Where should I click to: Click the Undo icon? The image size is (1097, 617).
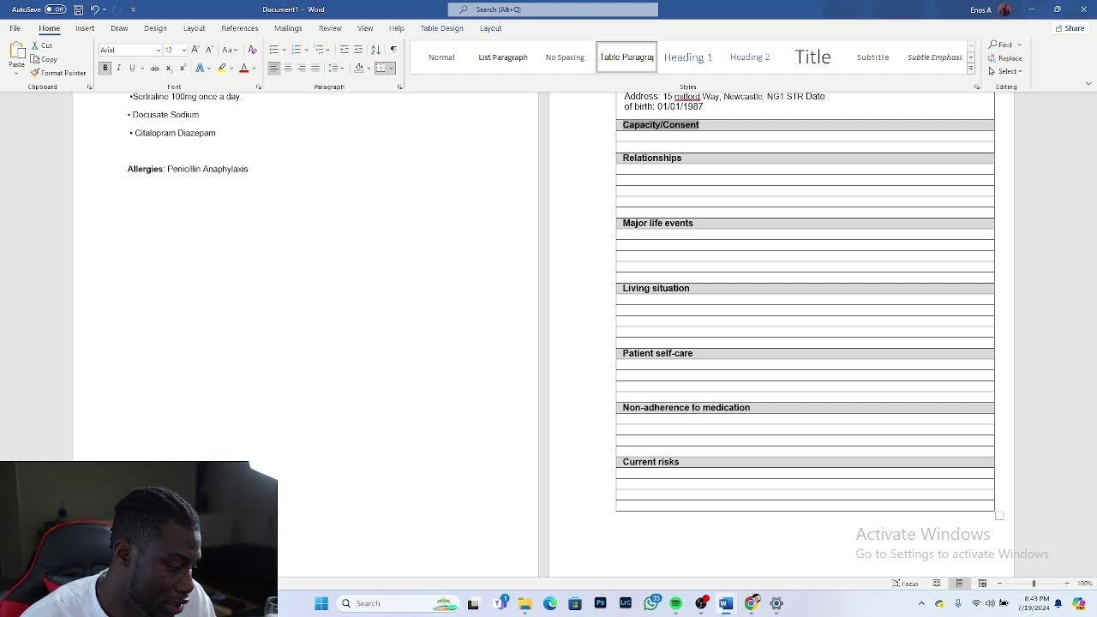coord(95,9)
